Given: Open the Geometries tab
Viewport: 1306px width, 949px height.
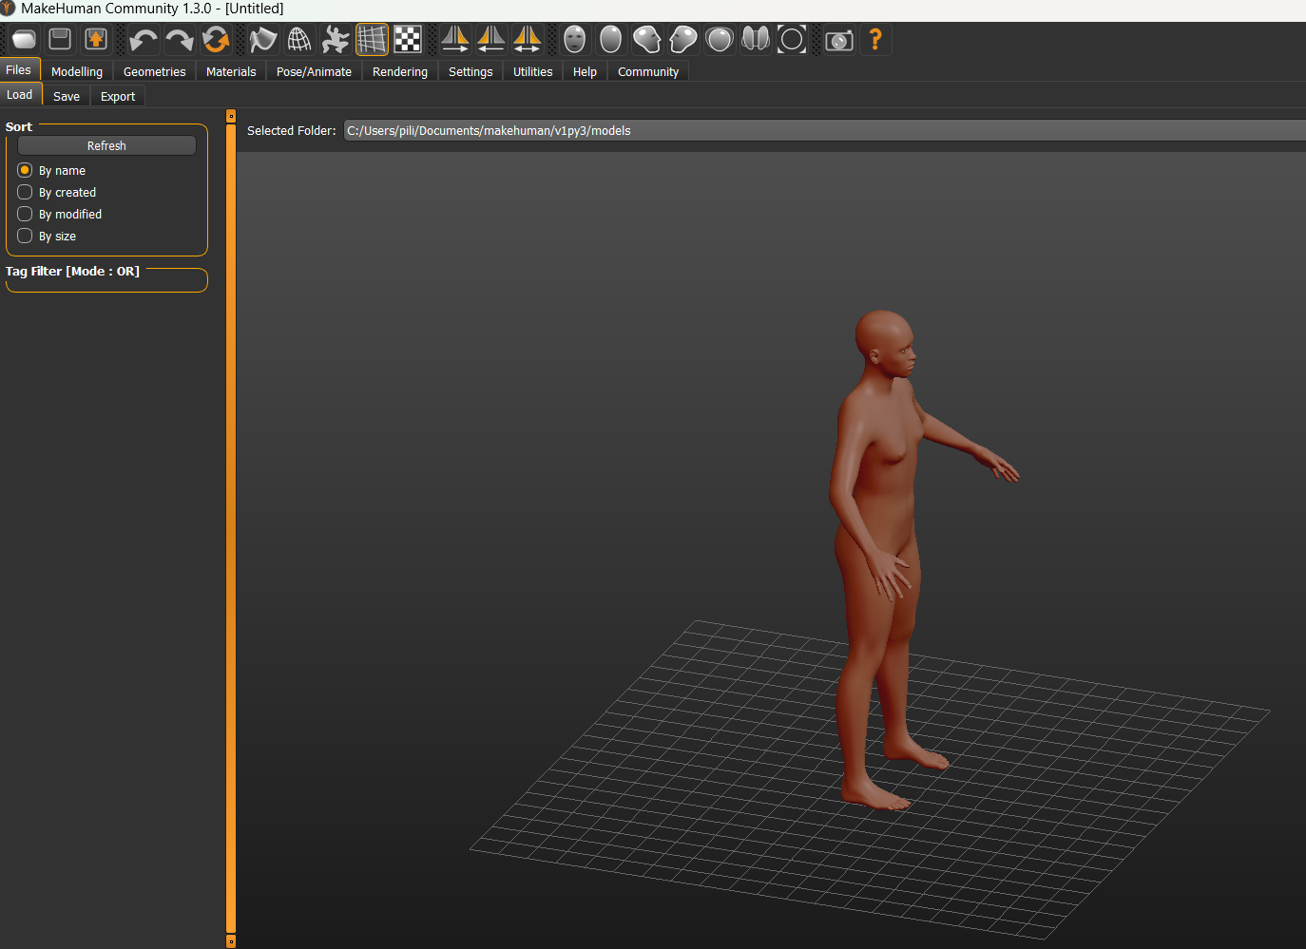Looking at the screenshot, I should pos(155,72).
